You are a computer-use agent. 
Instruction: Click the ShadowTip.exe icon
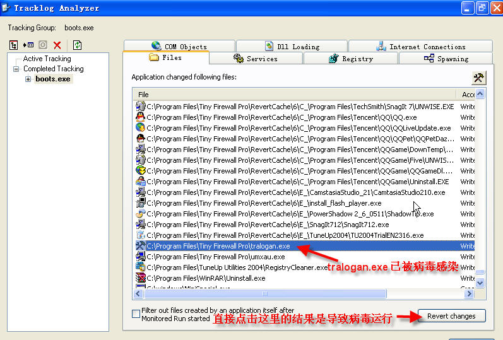(141, 213)
